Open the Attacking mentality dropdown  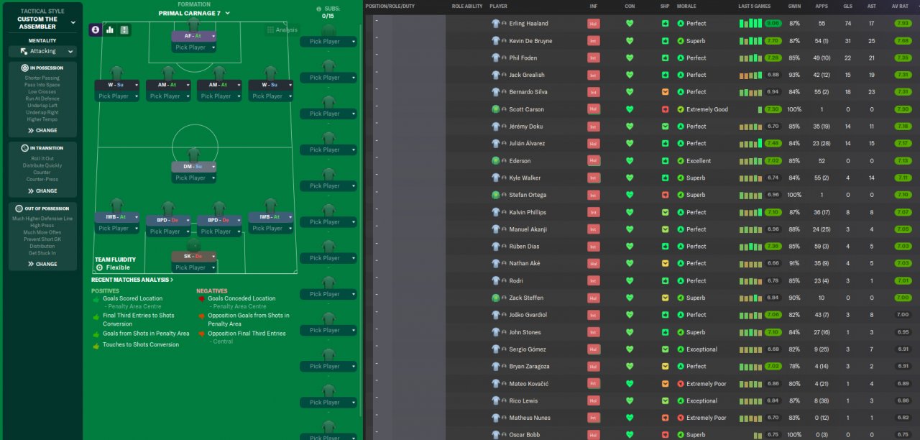42,52
